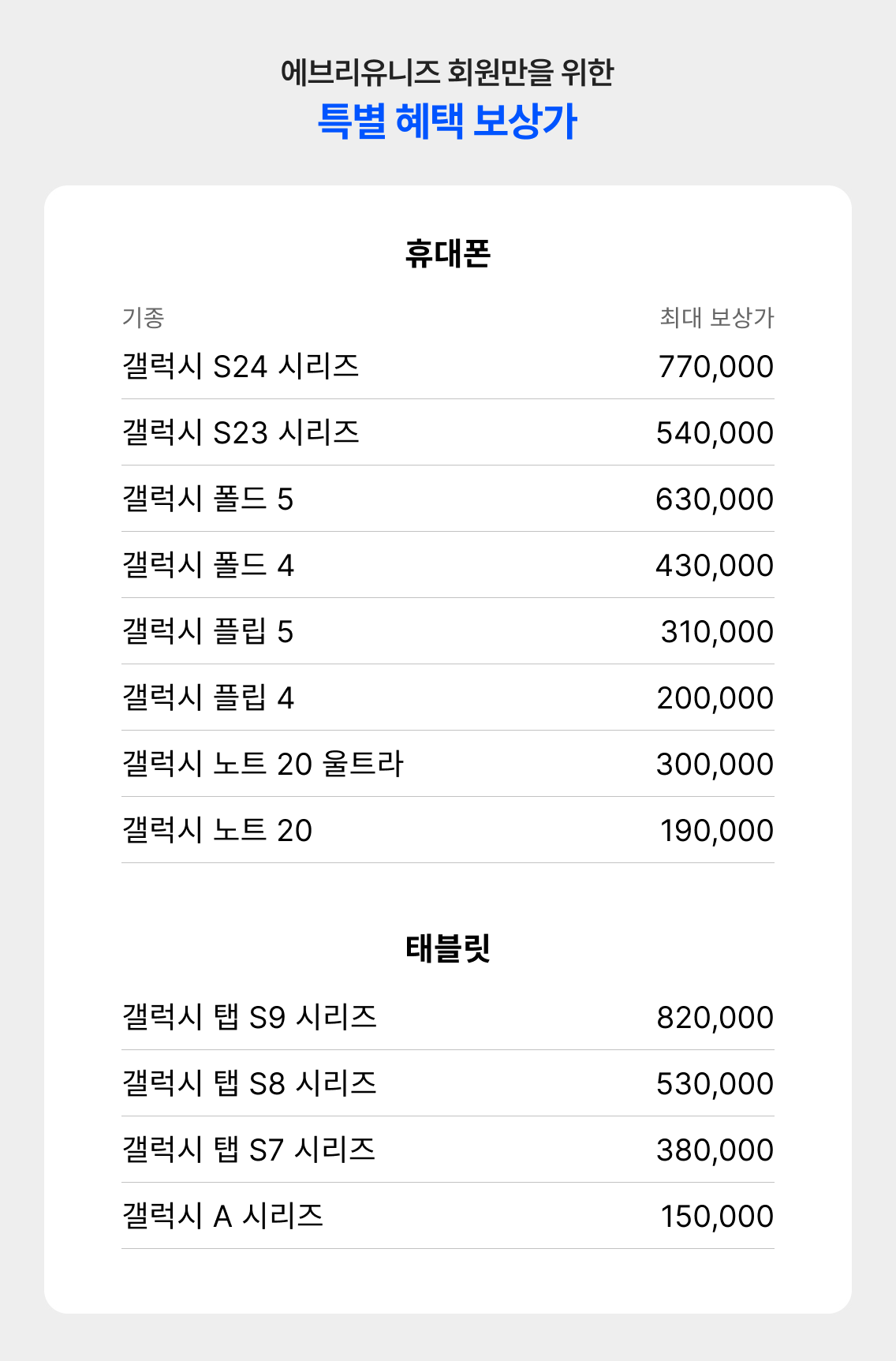This screenshot has width=896, height=1361.
Task: Select the 태블릿 section title
Action: click(448, 948)
